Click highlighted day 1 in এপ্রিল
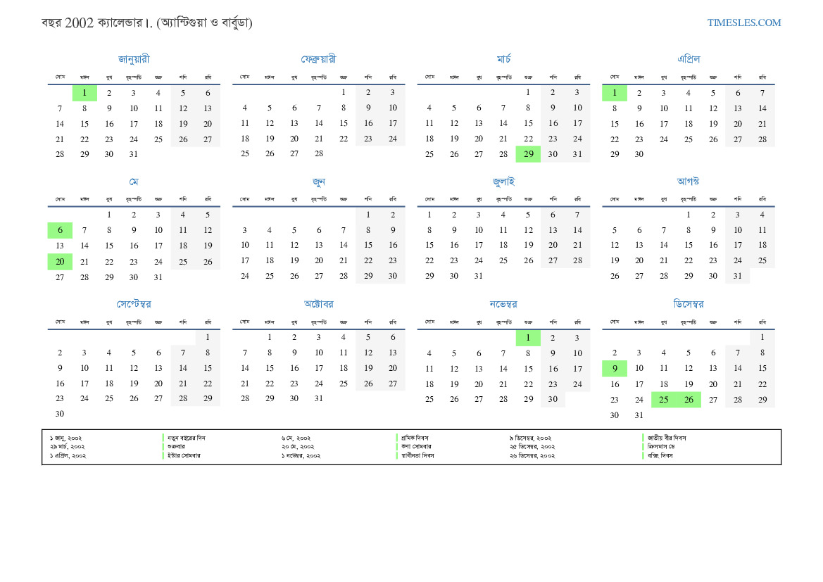Viewport: 823px width, 582px height. (x=615, y=93)
